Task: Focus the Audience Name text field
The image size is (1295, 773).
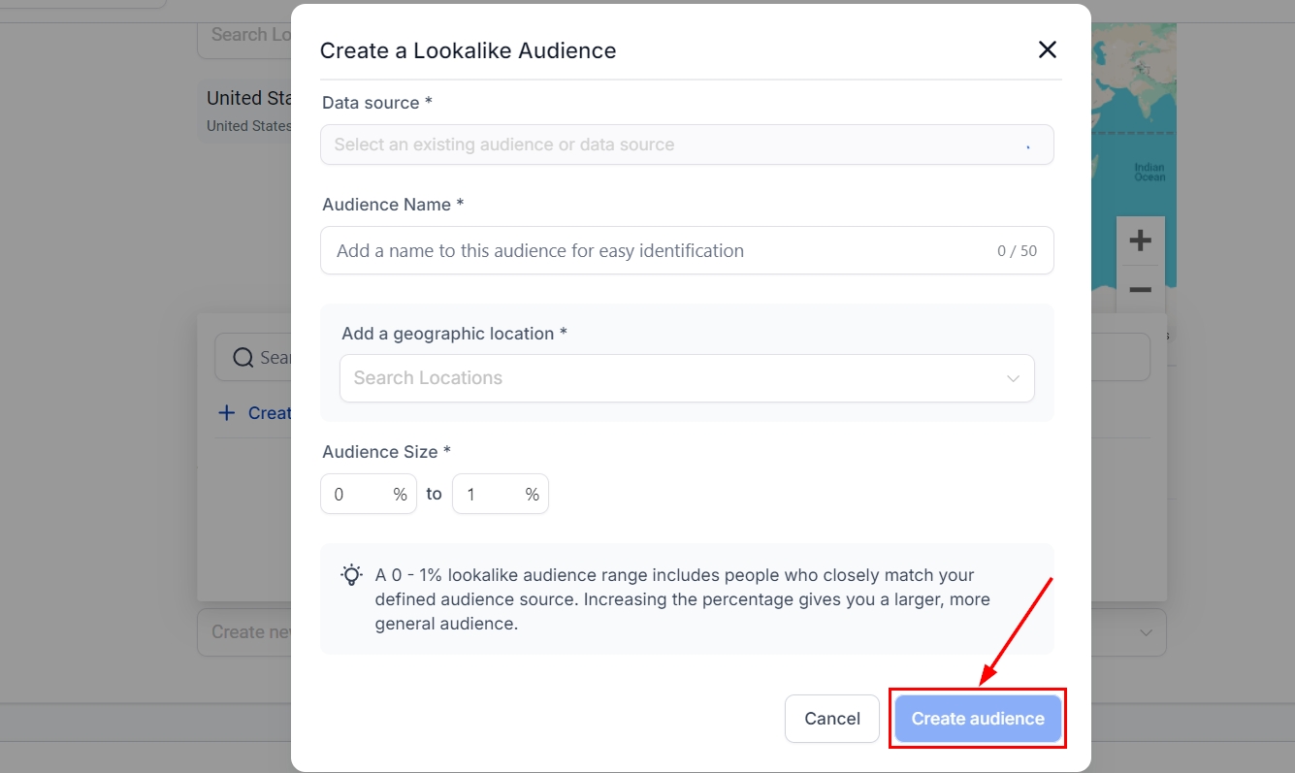Action: pyautogui.click(x=660, y=250)
